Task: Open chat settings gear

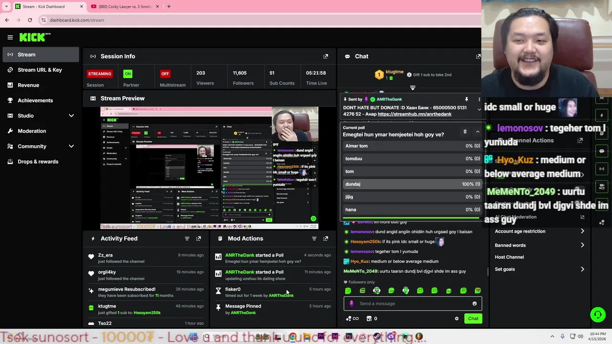Action: tap(457, 319)
